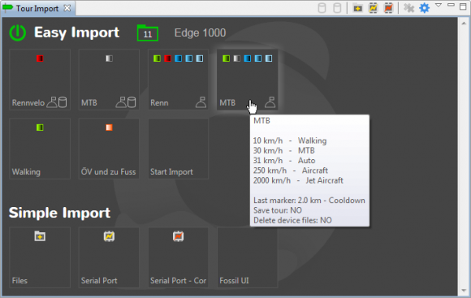Click the green tour type square in Walking tile

(x=40, y=127)
